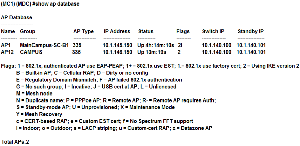Screen dimensions: 300x146
Task: Select the Name column header
Action: tap(8, 31)
